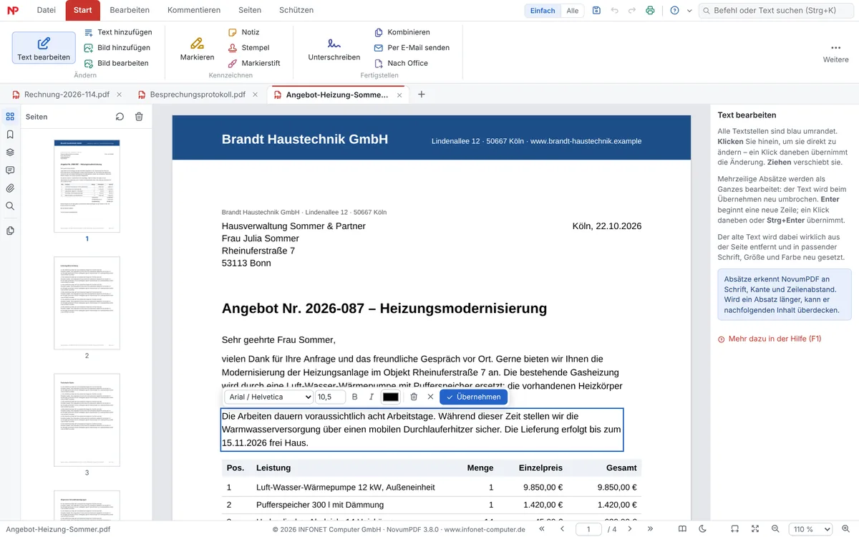Focus the Befehl oder Text suchen box

click(x=776, y=11)
